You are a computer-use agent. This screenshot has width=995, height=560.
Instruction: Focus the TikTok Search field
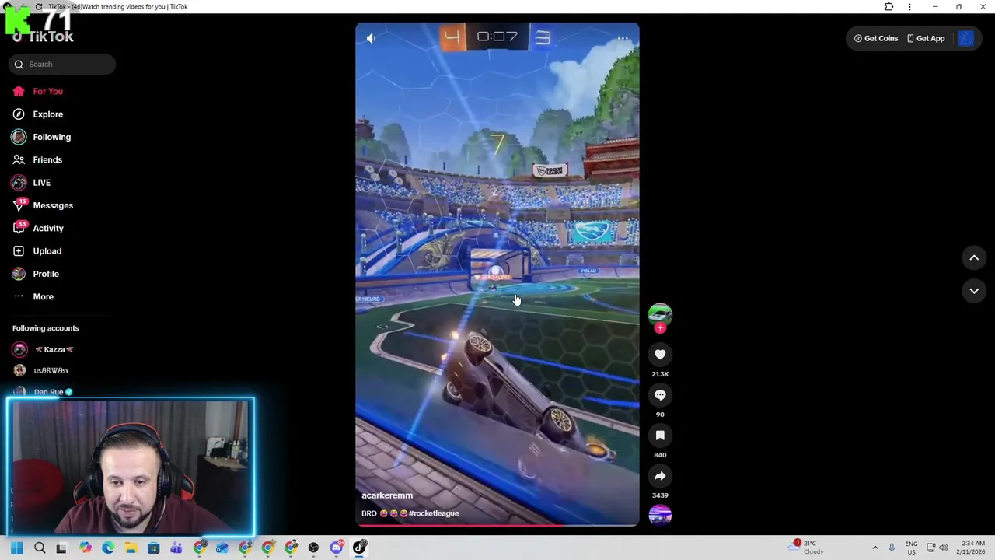tap(62, 65)
